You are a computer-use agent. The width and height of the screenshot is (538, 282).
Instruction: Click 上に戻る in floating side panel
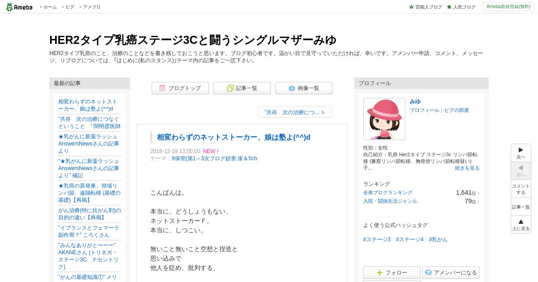click(521, 225)
